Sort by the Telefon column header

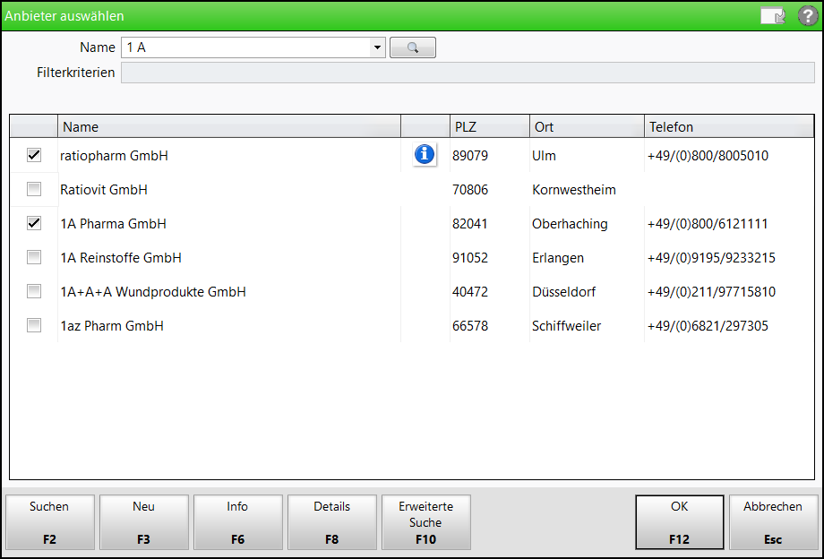coord(729,126)
